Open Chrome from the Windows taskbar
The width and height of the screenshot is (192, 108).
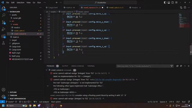pos(30,106)
